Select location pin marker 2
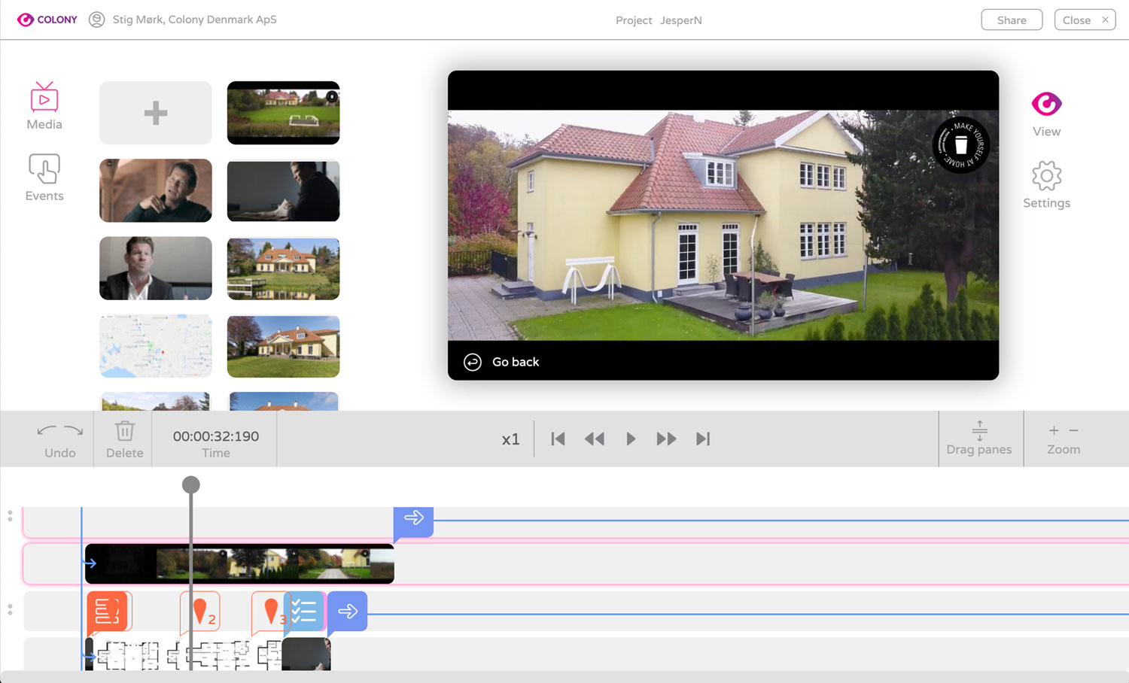This screenshot has height=683, width=1129. [200, 612]
